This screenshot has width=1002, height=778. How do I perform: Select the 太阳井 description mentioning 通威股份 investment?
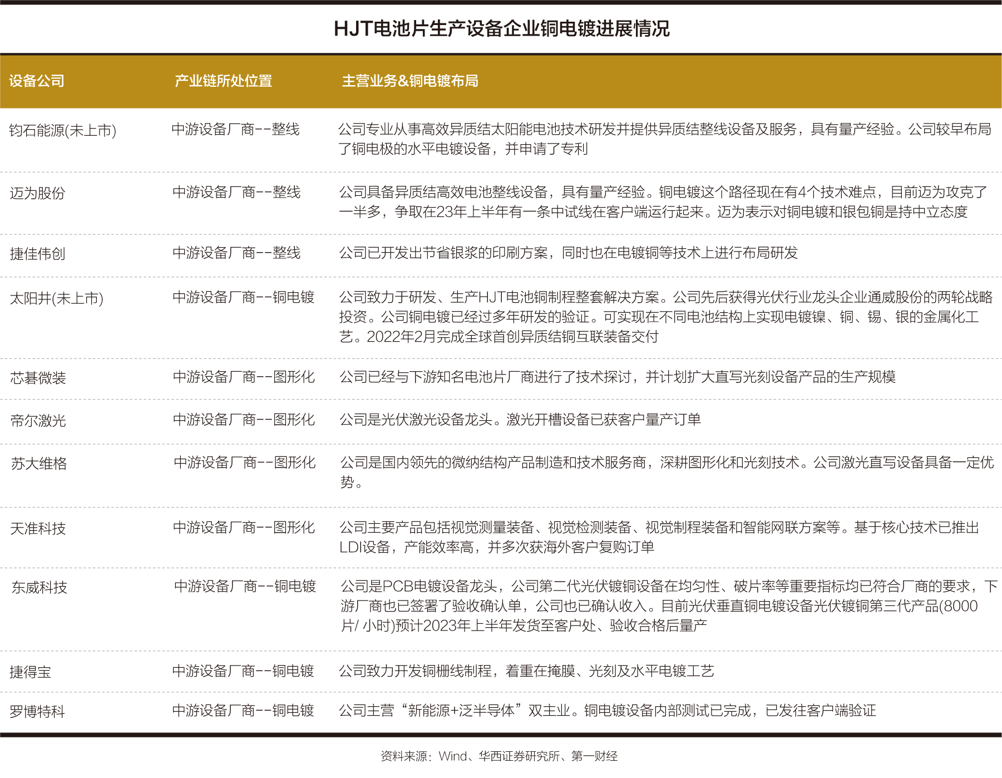coord(666,317)
